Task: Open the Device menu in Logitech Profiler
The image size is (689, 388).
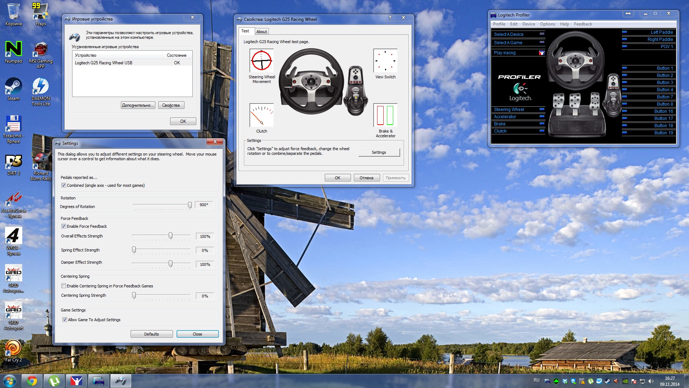Action: (529, 24)
